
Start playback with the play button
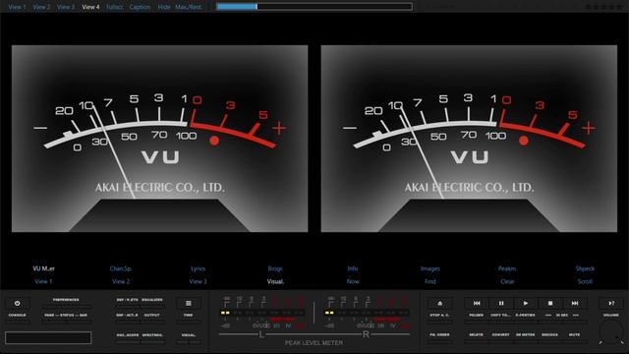526,304
